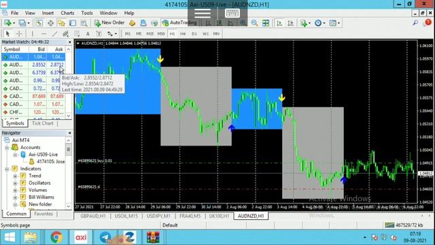
Task: Click Navigator scrollbar down arrow
Action: [x=69, y=206]
